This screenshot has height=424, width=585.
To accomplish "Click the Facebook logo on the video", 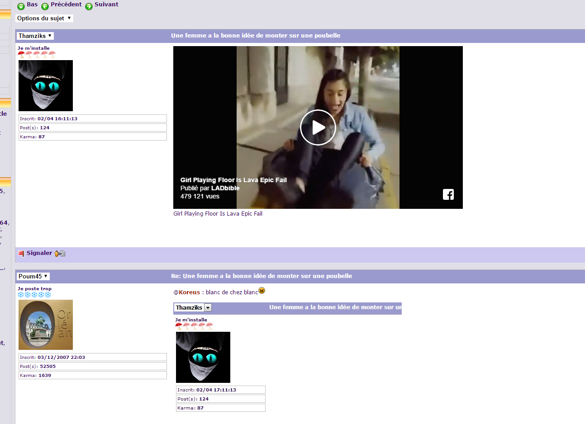I will pos(448,194).
